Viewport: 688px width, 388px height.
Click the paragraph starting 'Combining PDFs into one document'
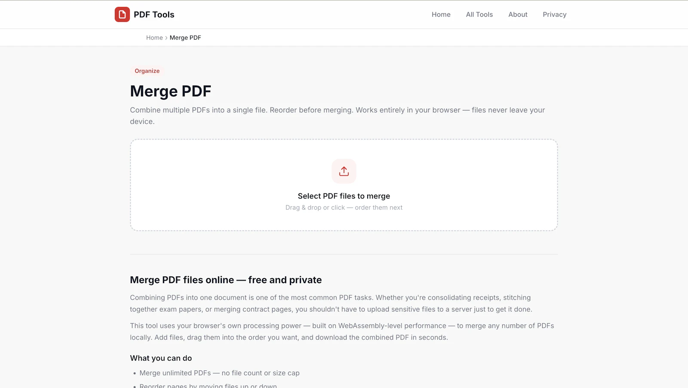(x=331, y=303)
